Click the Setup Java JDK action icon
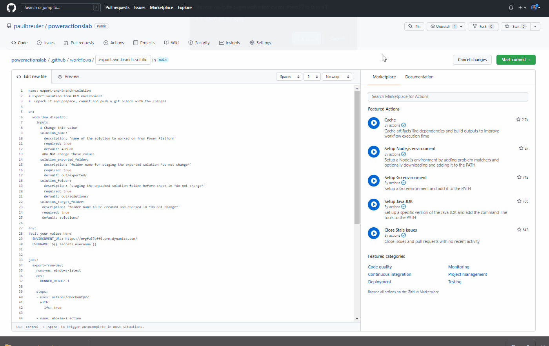The width and height of the screenshot is (549, 346). click(373, 204)
